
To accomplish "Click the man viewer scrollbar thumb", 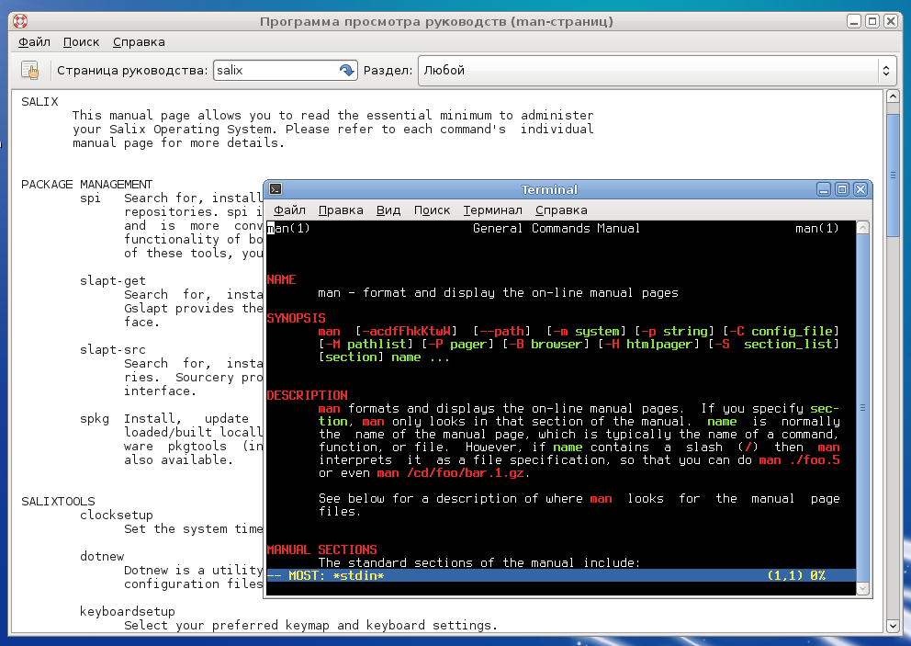I will click(893, 175).
